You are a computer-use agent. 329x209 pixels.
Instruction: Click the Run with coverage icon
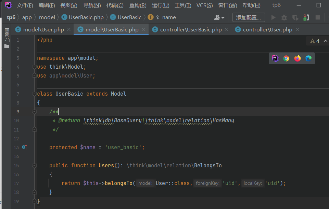coord(295,17)
